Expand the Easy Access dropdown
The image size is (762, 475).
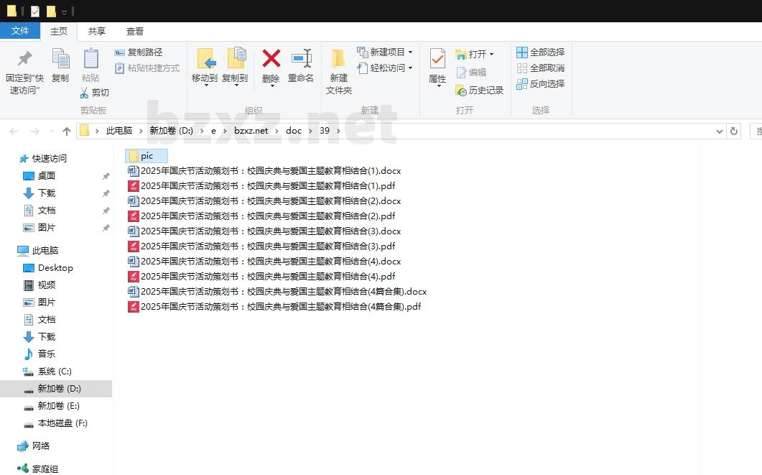(x=410, y=68)
